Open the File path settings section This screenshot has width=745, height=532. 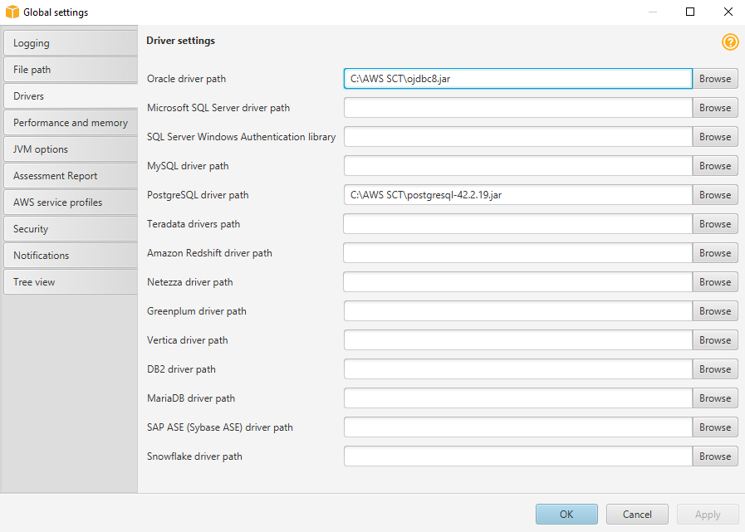point(70,69)
